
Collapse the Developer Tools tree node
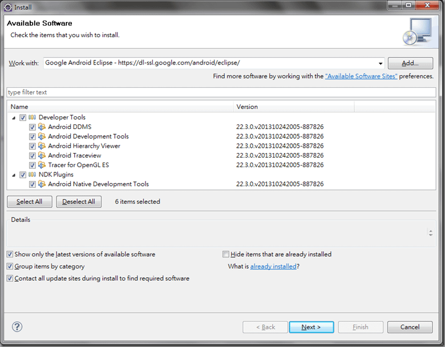pyautogui.click(x=14, y=118)
